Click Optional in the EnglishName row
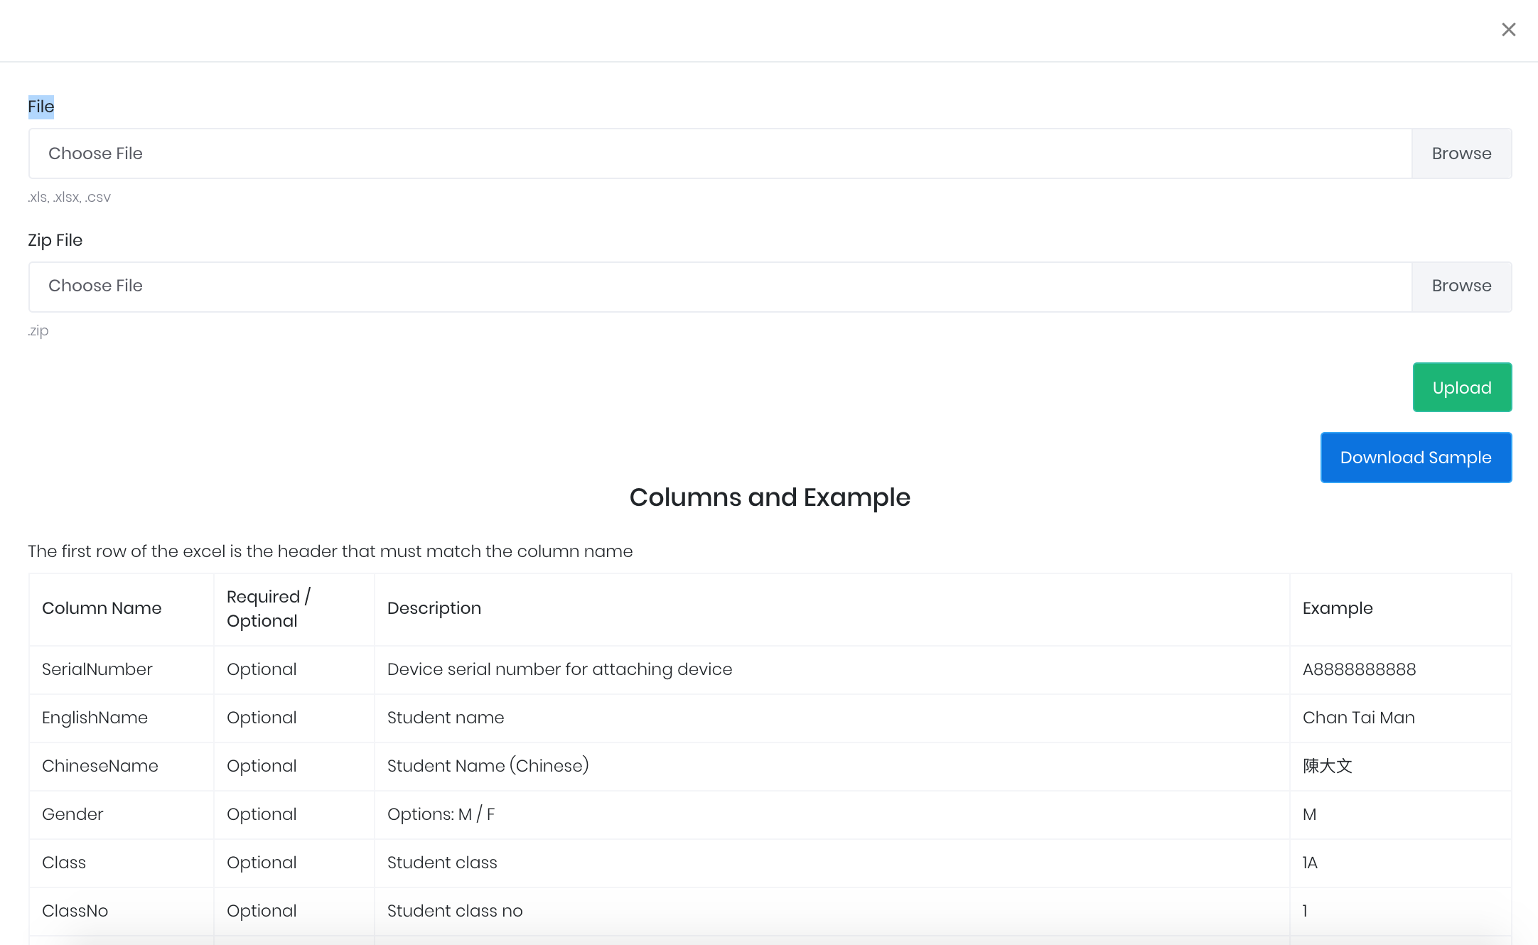This screenshot has height=945, width=1538. [262, 718]
